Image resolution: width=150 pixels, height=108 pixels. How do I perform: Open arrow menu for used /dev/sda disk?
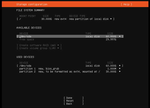pyautogui.click(x=120, y=66)
